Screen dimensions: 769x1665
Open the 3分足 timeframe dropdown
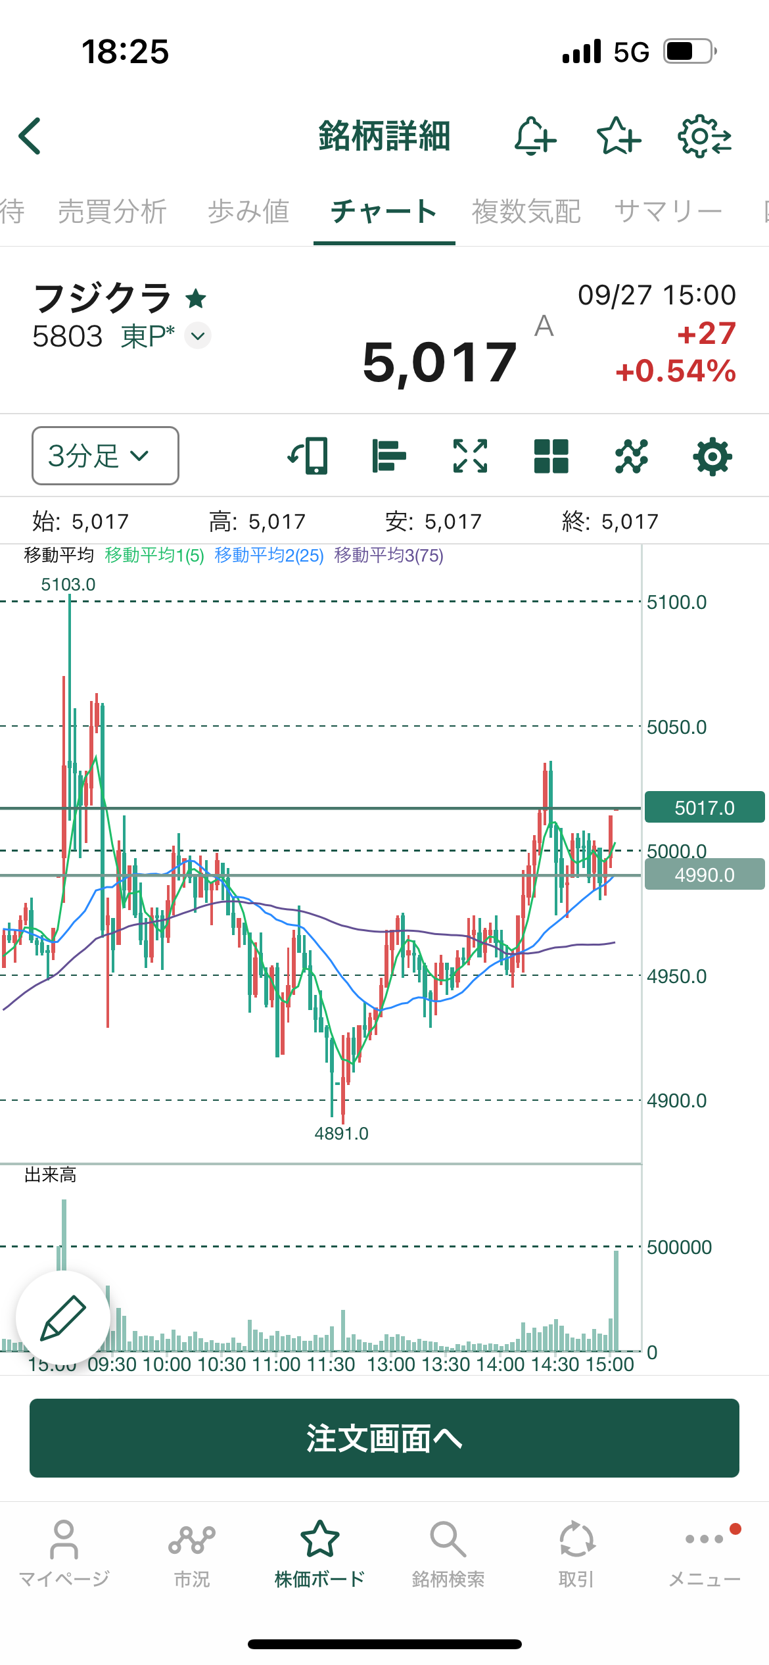point(105,456)
